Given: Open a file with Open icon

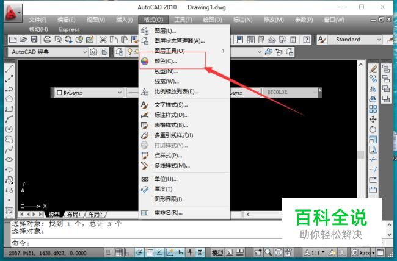Looking at the screenshot, I should pos(23,40).
